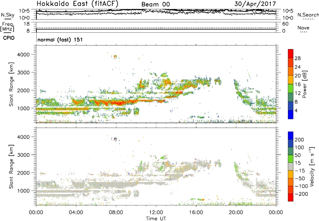Pick the dark green 8–12 dB colorbar segment
The width and height of the screenshot is (319, 221).
click(x=291, y=97)
